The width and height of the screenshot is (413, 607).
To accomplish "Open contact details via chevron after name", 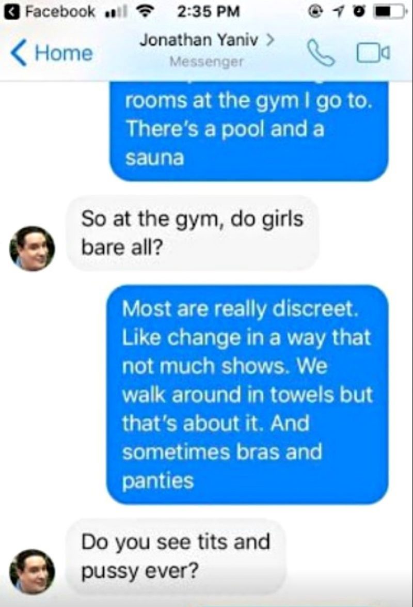I will (x=271, y=40).
